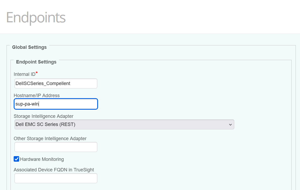Click the Internal ID field label
Viewport: 300px width, 190px height.
(24, 74)
